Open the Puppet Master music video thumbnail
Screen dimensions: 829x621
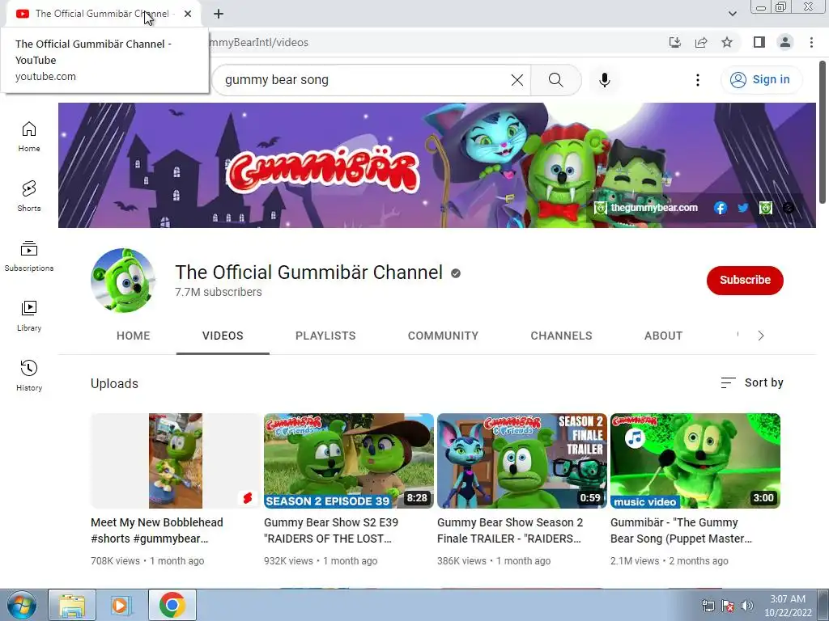click(x=695, y=460)
